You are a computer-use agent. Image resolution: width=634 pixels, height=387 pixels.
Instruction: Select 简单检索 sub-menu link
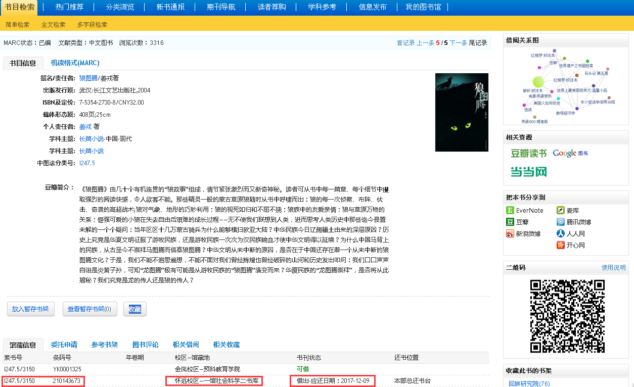coord(17,24)
